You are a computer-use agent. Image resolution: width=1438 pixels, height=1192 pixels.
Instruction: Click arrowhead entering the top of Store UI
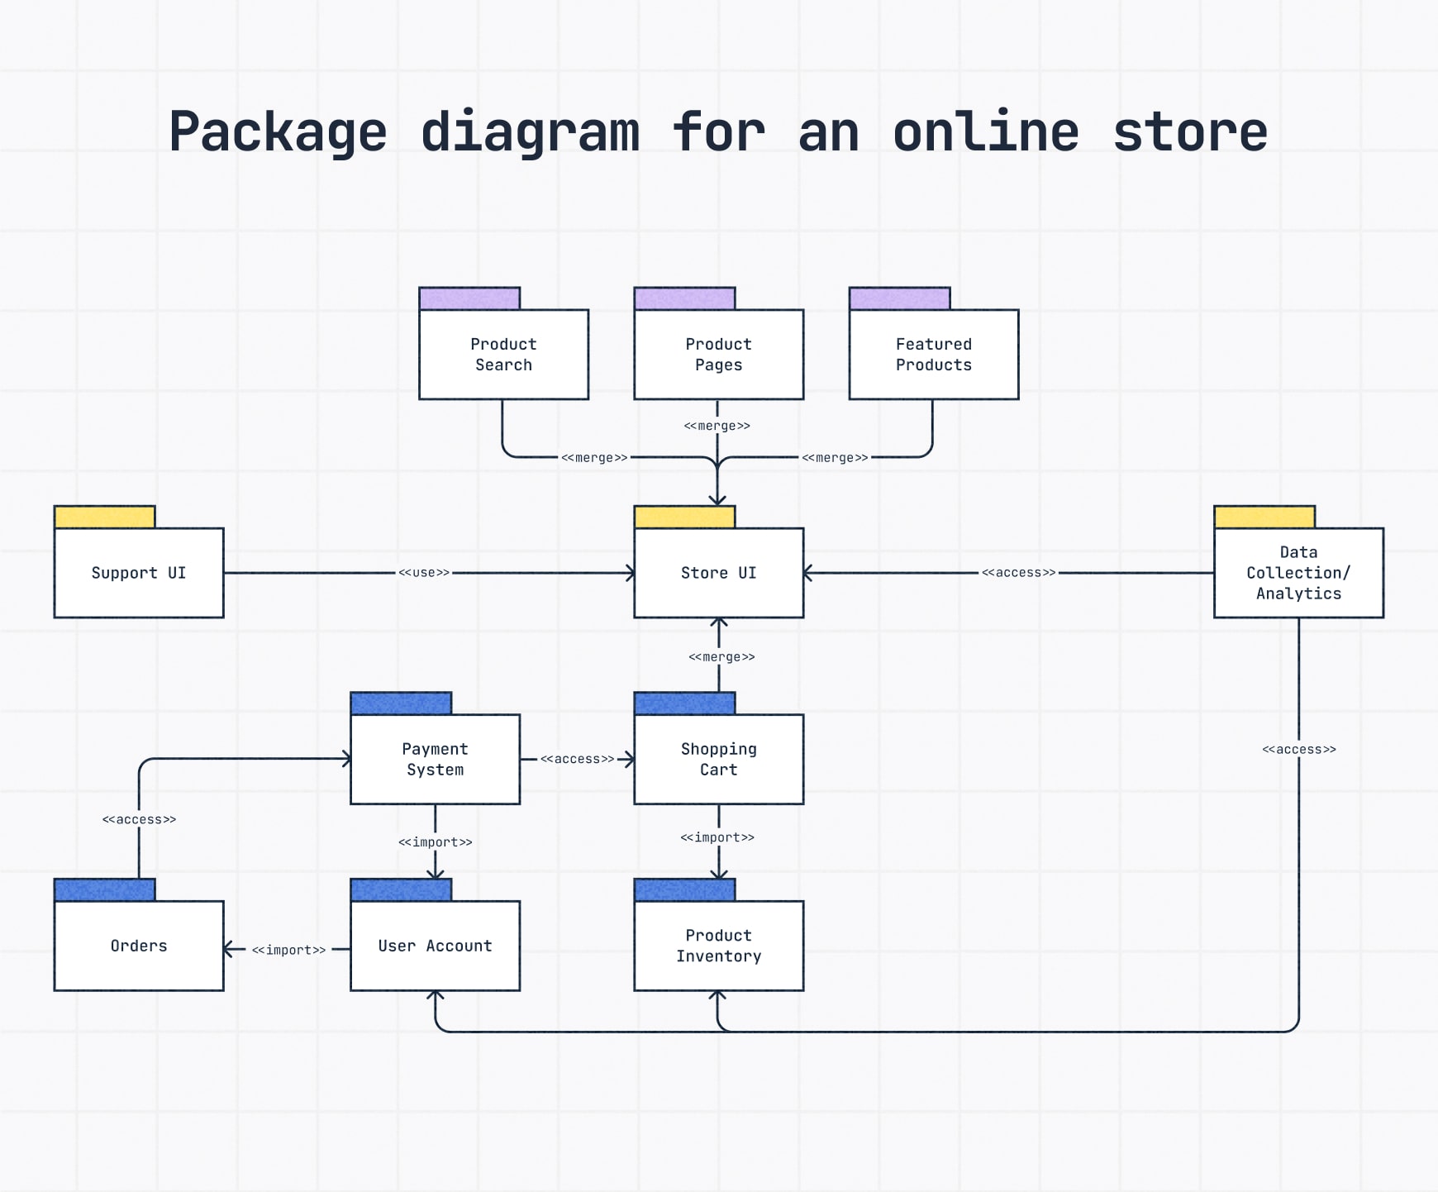pos(717,500)
